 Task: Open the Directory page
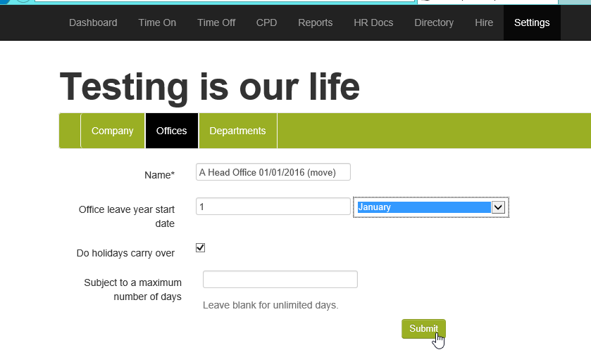click(x=434, y=22)
